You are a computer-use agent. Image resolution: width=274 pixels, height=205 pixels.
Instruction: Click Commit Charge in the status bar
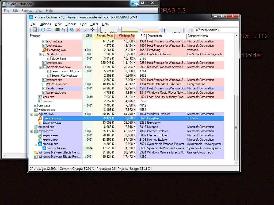tap(77, 169)
